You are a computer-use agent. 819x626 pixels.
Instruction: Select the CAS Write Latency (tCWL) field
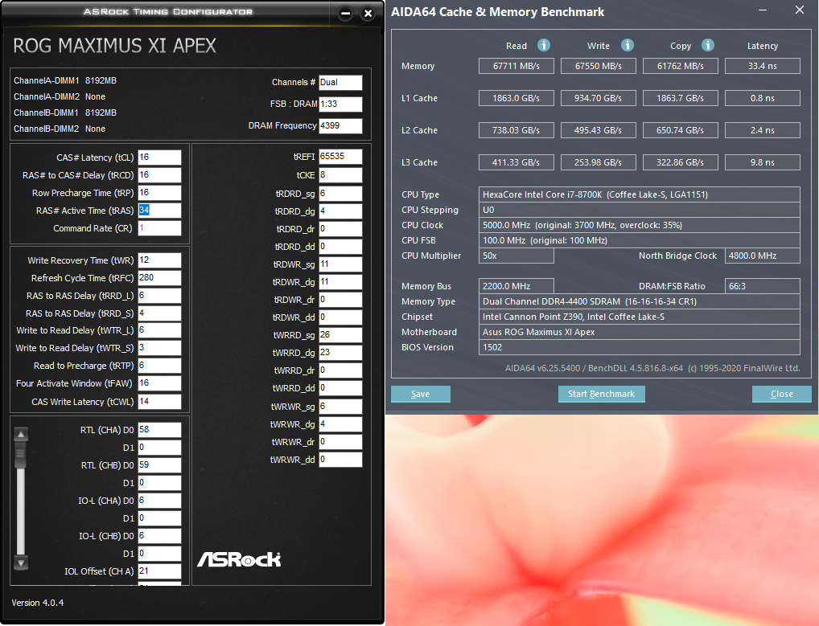(159, 401)
